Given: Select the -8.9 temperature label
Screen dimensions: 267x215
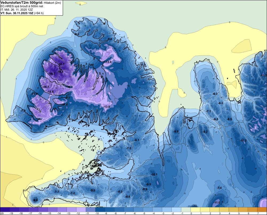Looking at the screenshot, I should coord(145,189).
